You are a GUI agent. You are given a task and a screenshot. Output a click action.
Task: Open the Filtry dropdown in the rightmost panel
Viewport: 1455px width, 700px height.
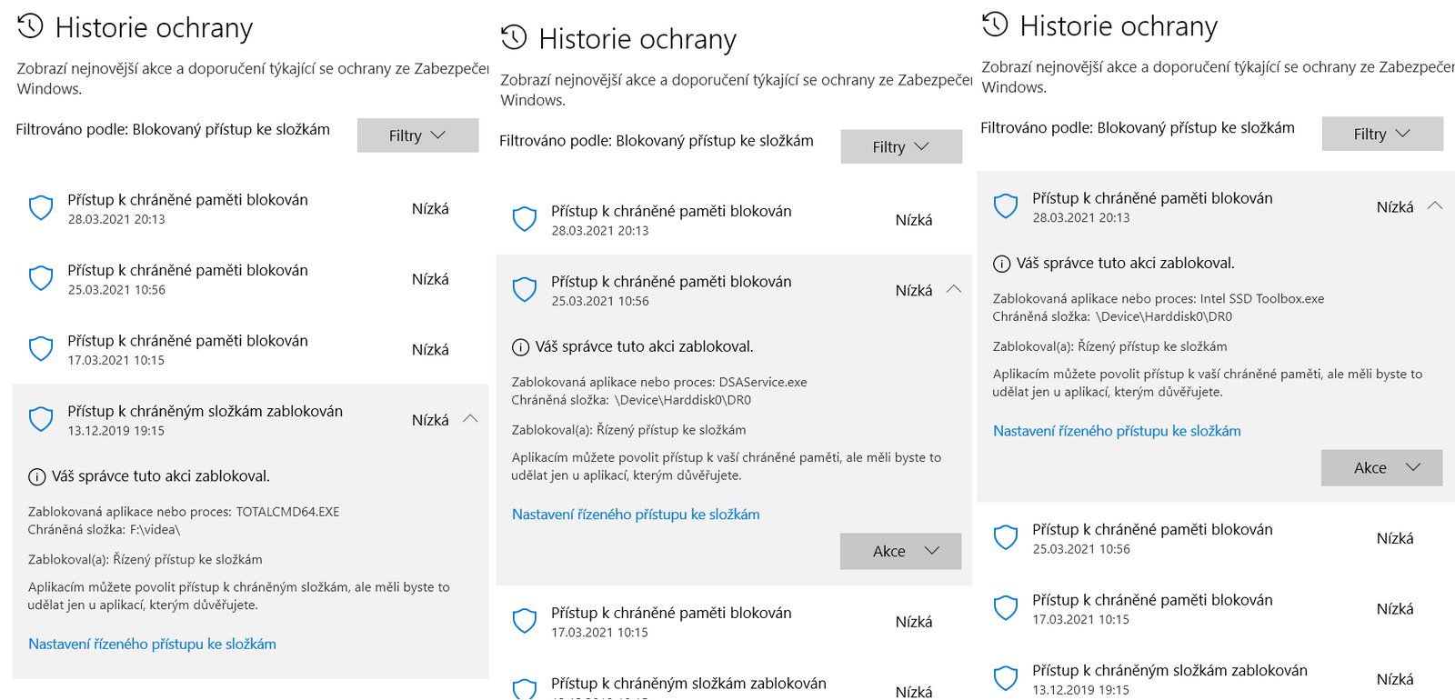click(x=1382, y=134)
